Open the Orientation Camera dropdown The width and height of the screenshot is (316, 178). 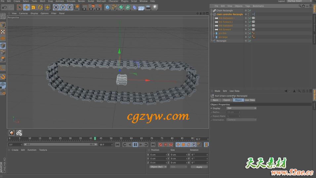(241, 120)
